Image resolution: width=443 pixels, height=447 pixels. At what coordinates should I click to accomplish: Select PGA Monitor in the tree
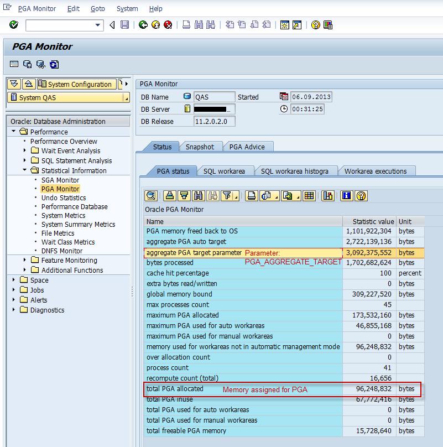pos(60,189)
